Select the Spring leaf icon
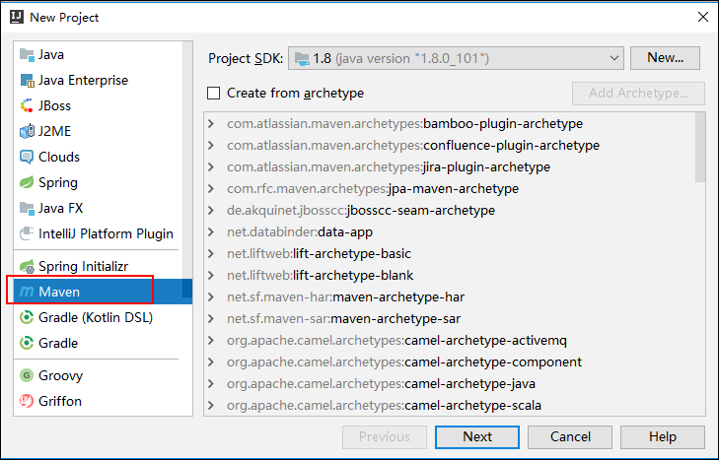This screenshot has width=719, height=460. [27, 183]
